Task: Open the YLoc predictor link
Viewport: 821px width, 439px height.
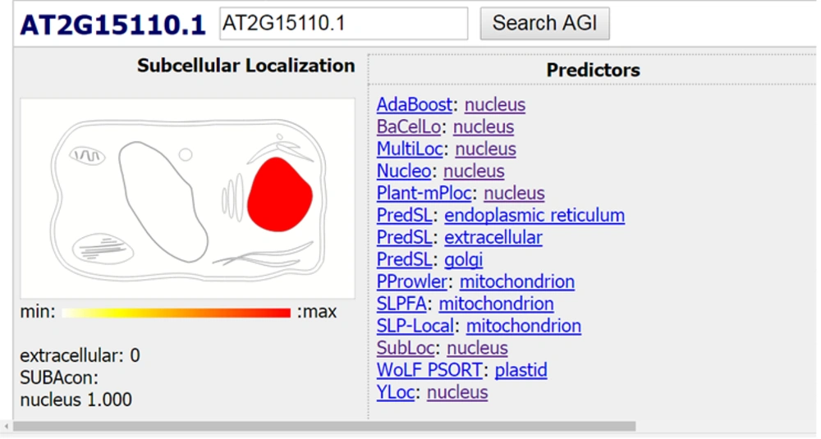Action: [396, 393]
